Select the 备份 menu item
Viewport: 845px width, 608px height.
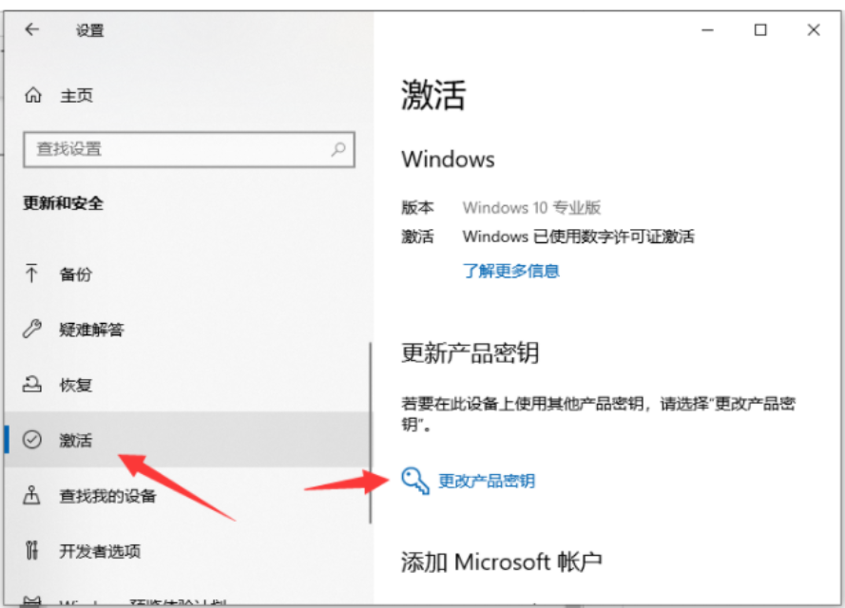tap(187, 275)
